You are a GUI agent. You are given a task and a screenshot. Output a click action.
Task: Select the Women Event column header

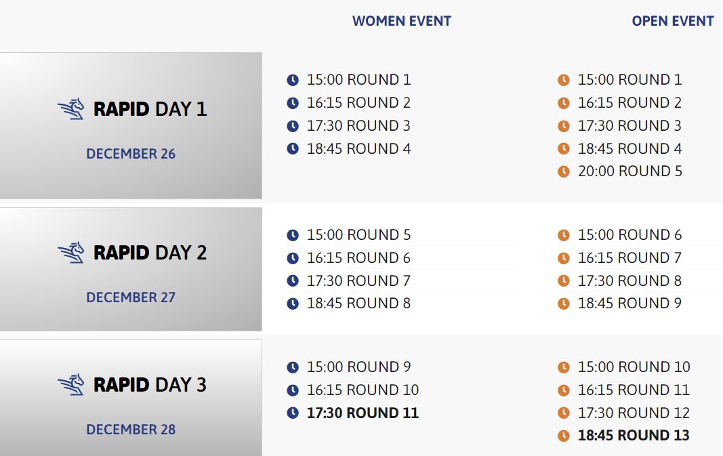tap(402, 21)
